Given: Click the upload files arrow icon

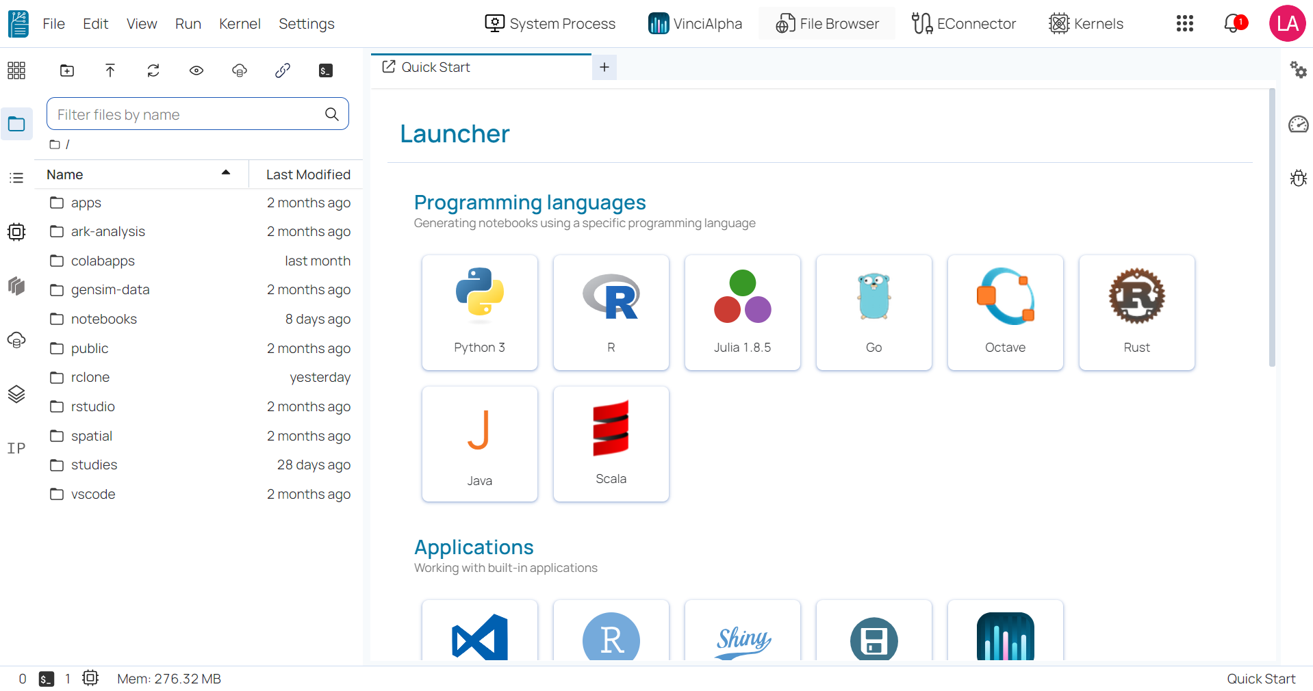Looking at the screenshot, I should tap(110, 70).
